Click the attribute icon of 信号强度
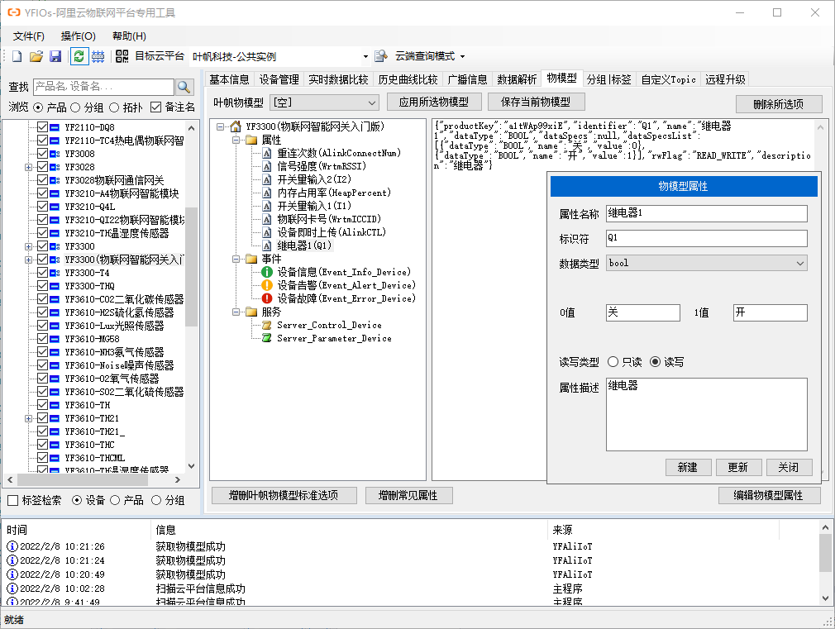 pyautogui.click(x=267, y=167)
